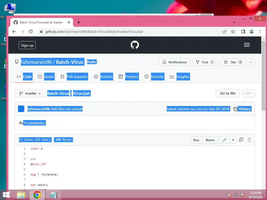267x200 pixels.
Task: Click the muted volume tray icon
Action: [230, 195]
